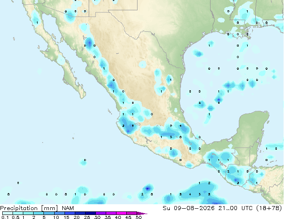Click the "21..00 UTC" time text
Screen dimensions: 284x219
coord(236,208)
